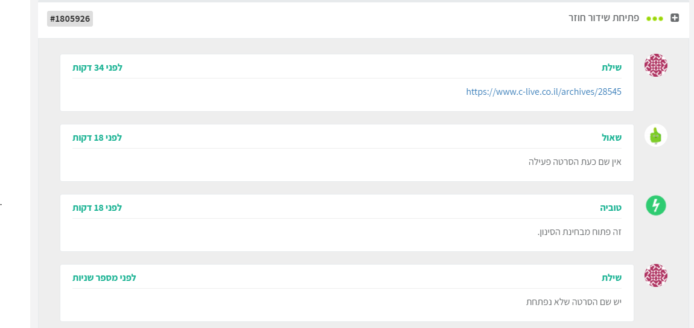The width and height of the screenshot is (694, 328).
Task: Click שילת's avatar on the newest post
Action: pyautogui.click(x=656, y=275)
